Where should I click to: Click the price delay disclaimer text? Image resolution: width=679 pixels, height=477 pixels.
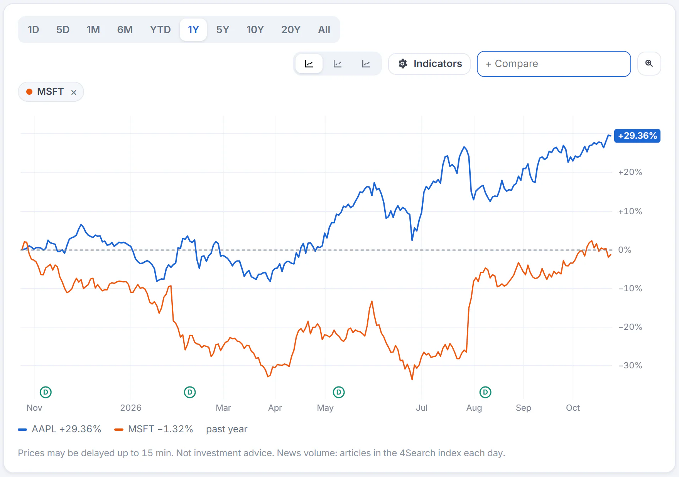(x=262, y=453)
